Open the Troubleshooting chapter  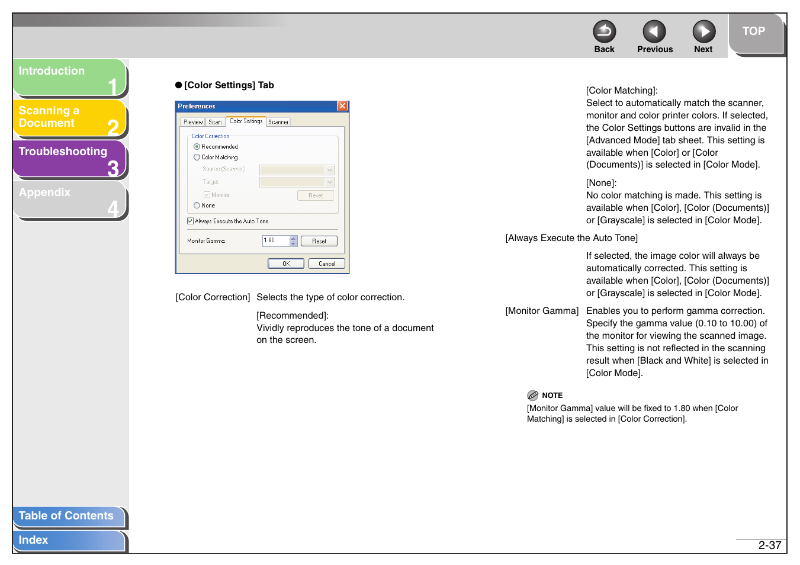[69, 158]
